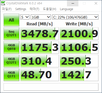The image size is (102, 93).
Task: Open the Settings menu
Action: tap(21, 9)
